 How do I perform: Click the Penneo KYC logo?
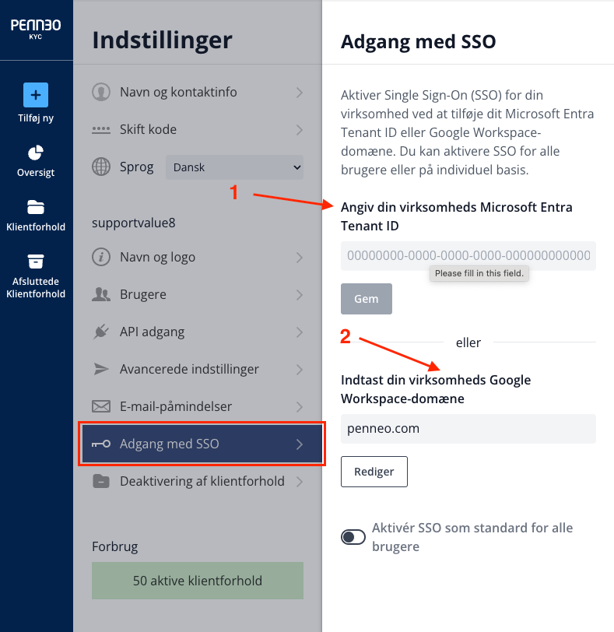(36, 29)
